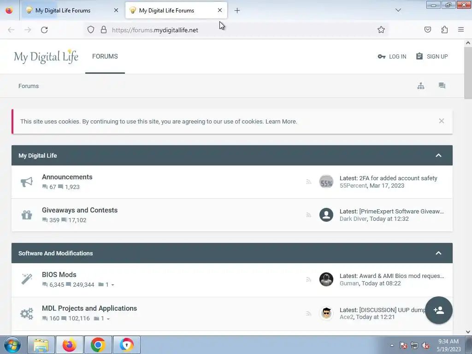Image resolution: width=472 pixels, height=354 pixels.
Task: Open Giveaways and Contests forum
Action: 80,210
